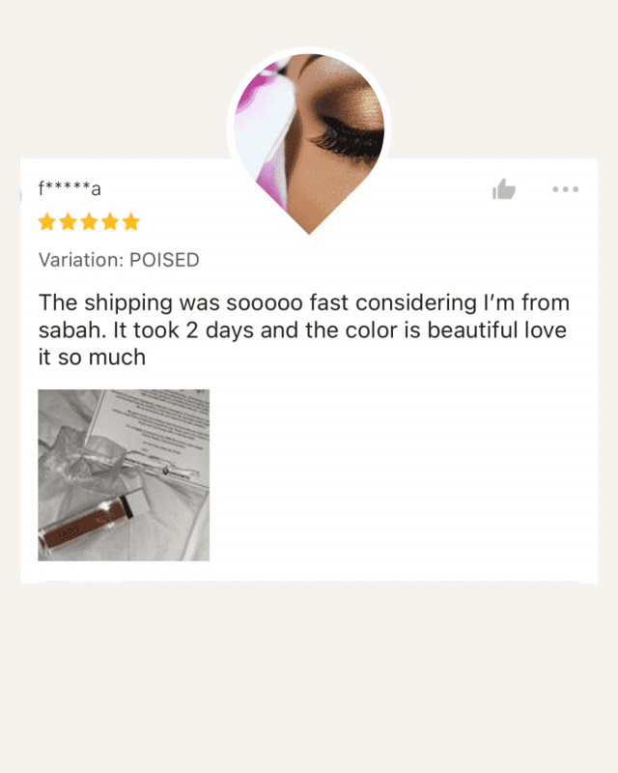This screenshot has height=773, width=618.
Task: Open the review photo thumbnail
Action: (x=124, y=475)
